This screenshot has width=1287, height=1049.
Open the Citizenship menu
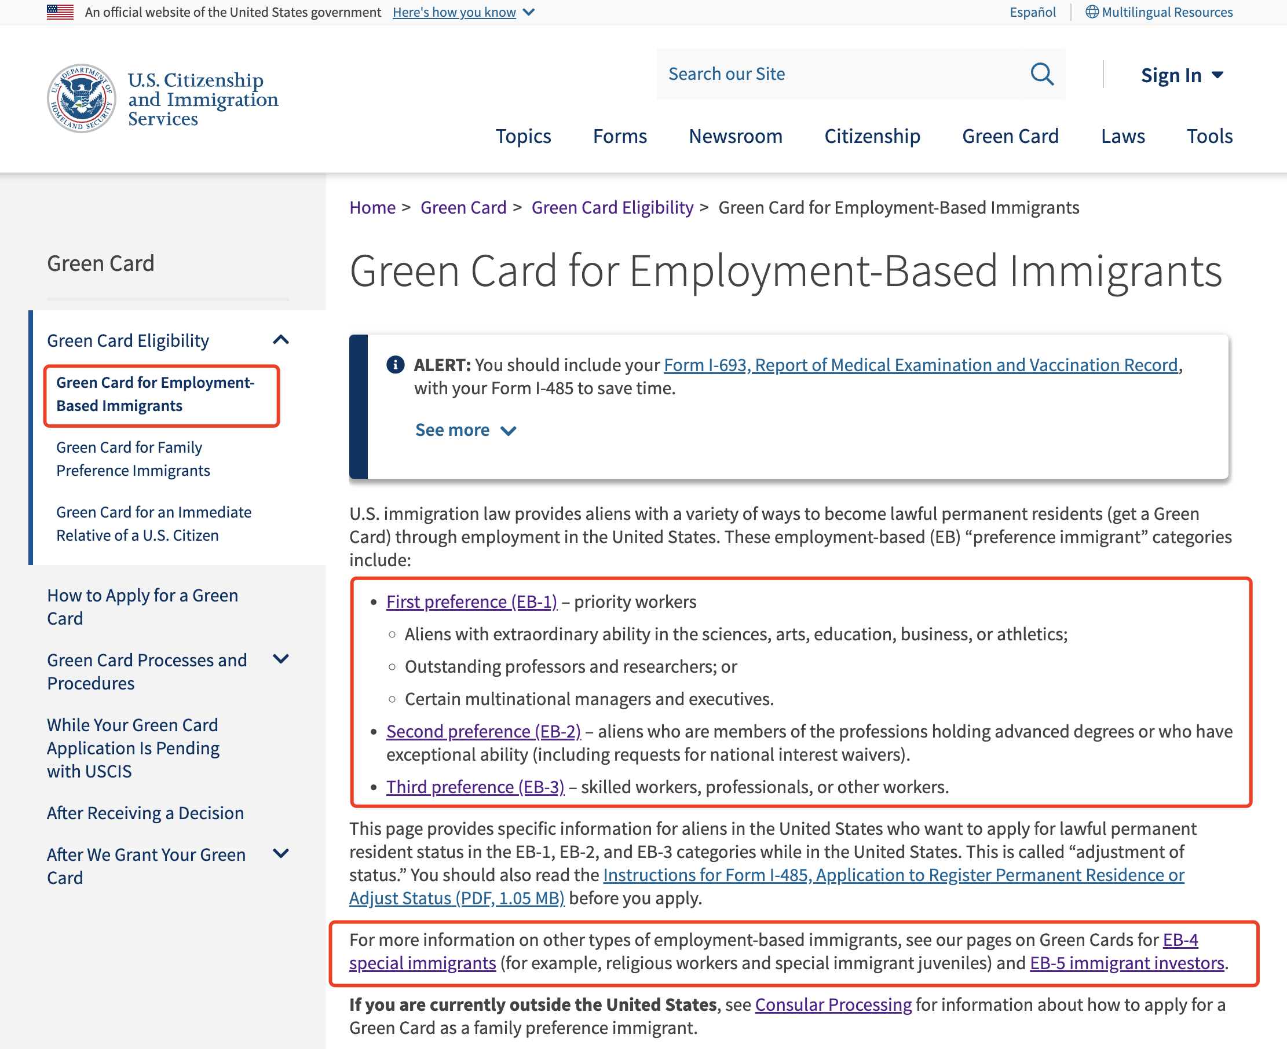[x=872, y=136]
